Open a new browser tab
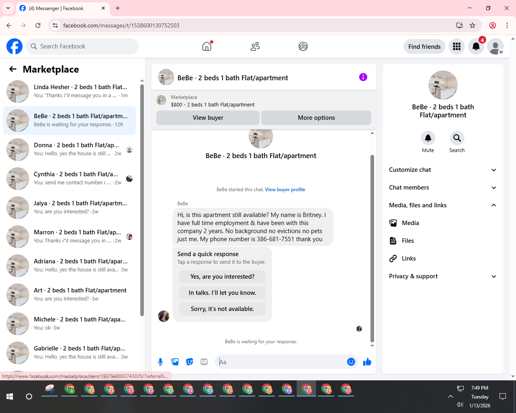 pyautogui.click(x=118, y=8)
